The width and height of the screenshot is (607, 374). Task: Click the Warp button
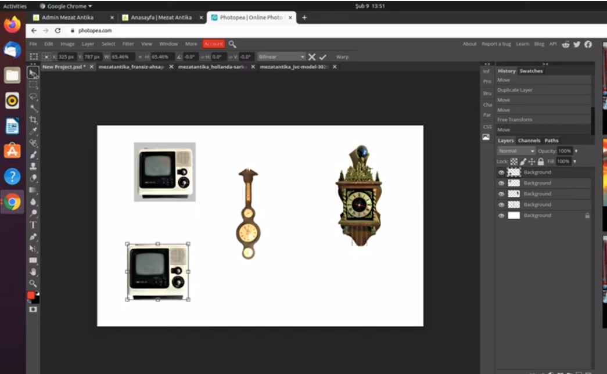coord(342,57)
